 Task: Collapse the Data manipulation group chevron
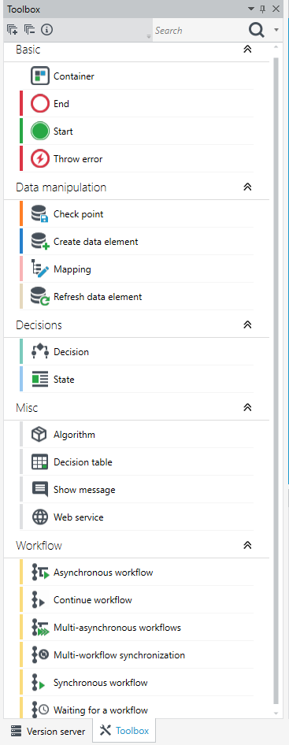247,187
